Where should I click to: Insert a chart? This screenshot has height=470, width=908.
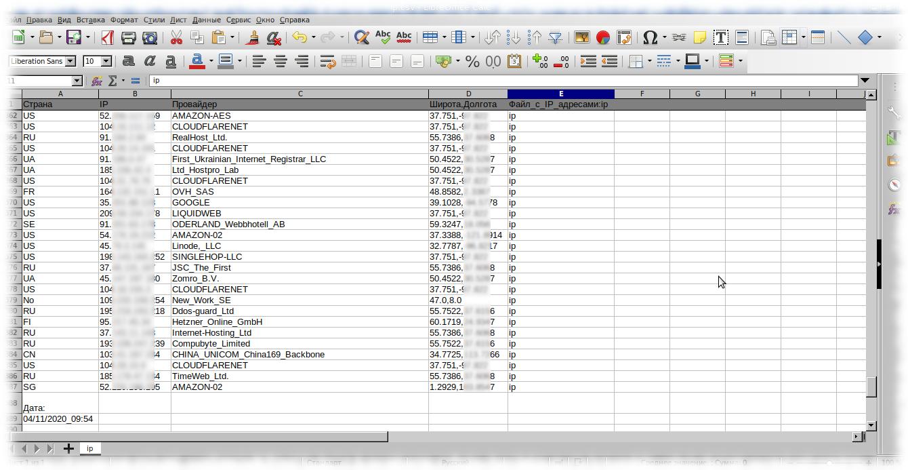(602, 37)
